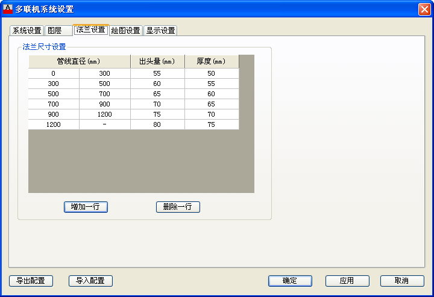Go to the 绘图设置 tab

[125, 31]
